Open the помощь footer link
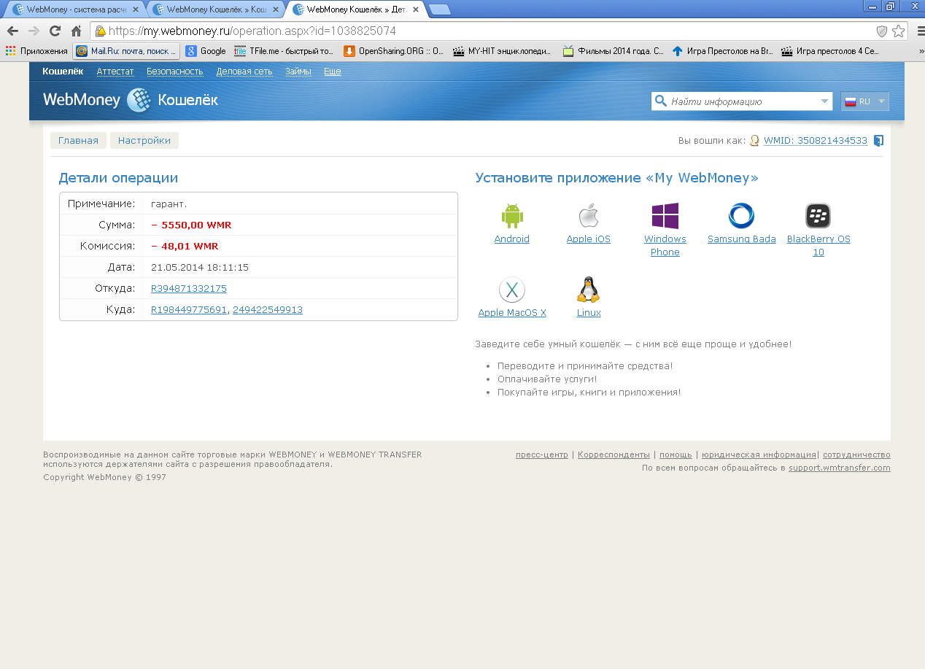The height and width of the screenshot is (669, 925). (x=676, y=455)
